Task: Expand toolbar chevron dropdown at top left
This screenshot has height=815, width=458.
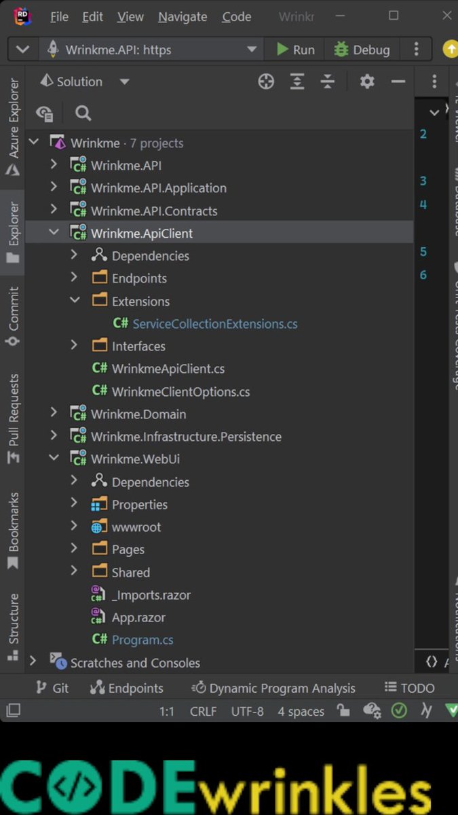Action: coord(22,50)
